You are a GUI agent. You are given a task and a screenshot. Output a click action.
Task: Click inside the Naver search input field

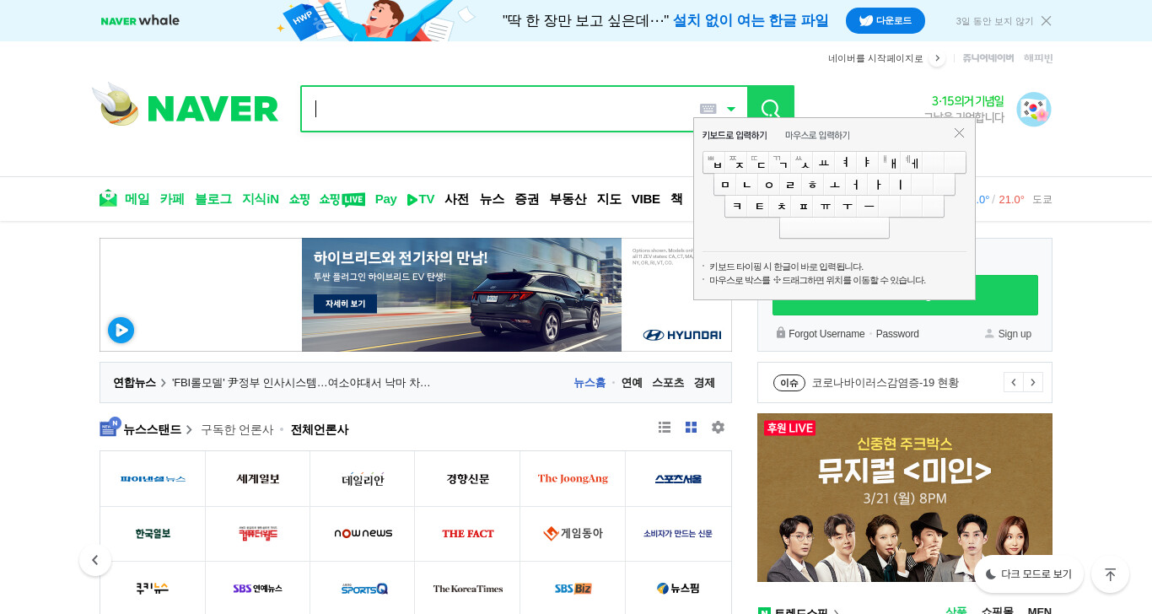(x=499, y=109)
